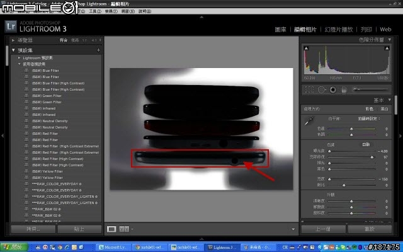Click the Before/After YY view icon
This screenshot has height=252, width=403.
(x=124, y=229)
